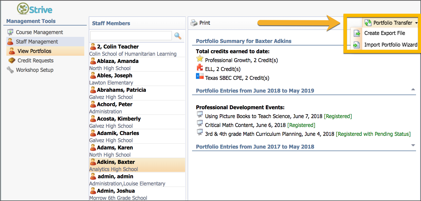Open Course Management
The height and width of the screenshot is (201, 421).
(x=40, y=32)
